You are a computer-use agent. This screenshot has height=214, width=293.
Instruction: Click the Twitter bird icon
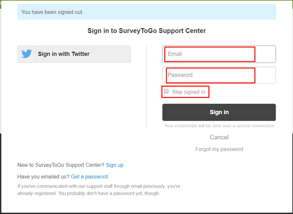[27, 54]
